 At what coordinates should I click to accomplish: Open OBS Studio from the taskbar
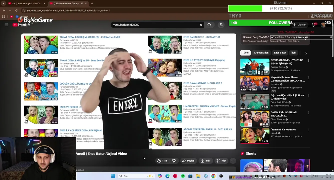[221, 176]
